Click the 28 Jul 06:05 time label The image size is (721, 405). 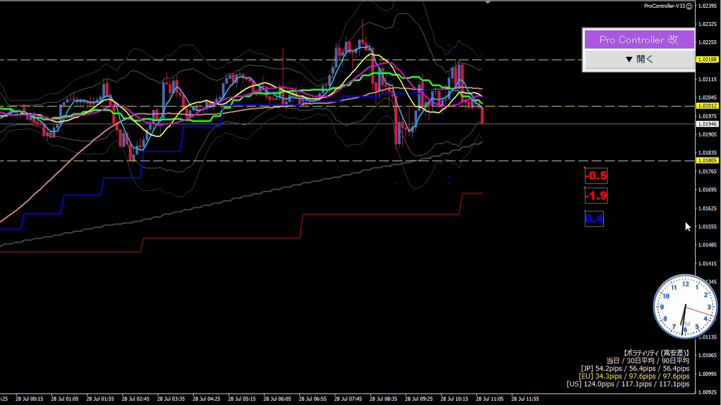pos(277,398)
